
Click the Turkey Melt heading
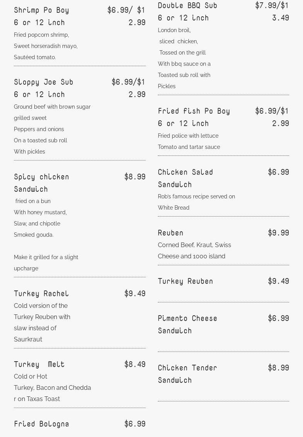39,364
